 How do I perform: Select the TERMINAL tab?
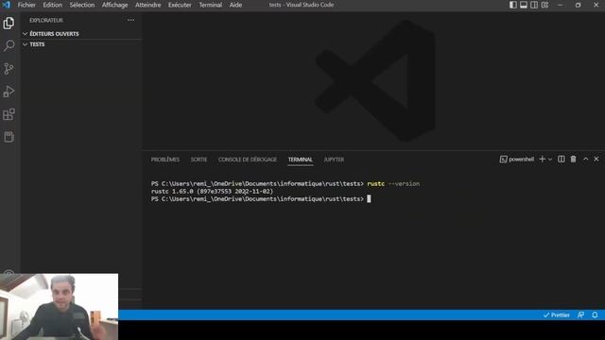(301, 160)
